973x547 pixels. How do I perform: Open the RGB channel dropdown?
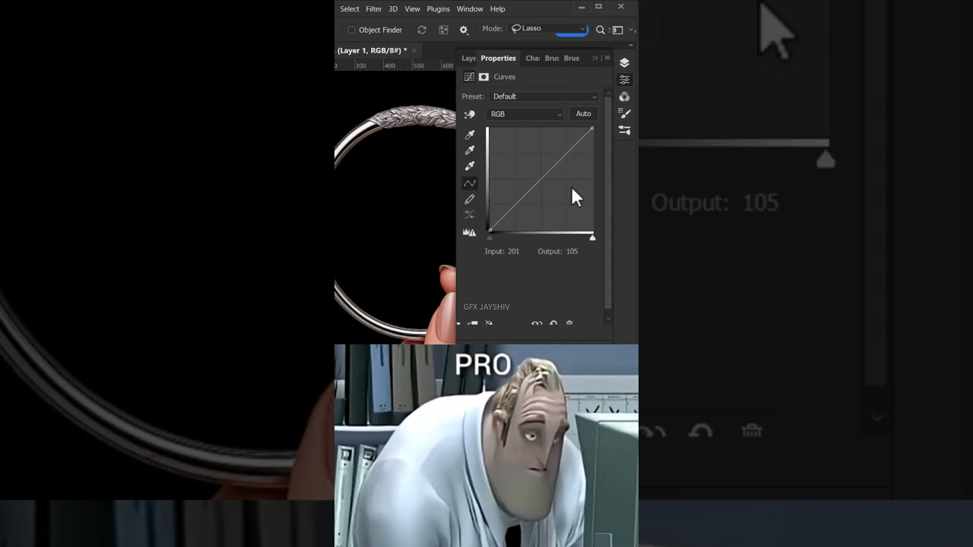525,114
